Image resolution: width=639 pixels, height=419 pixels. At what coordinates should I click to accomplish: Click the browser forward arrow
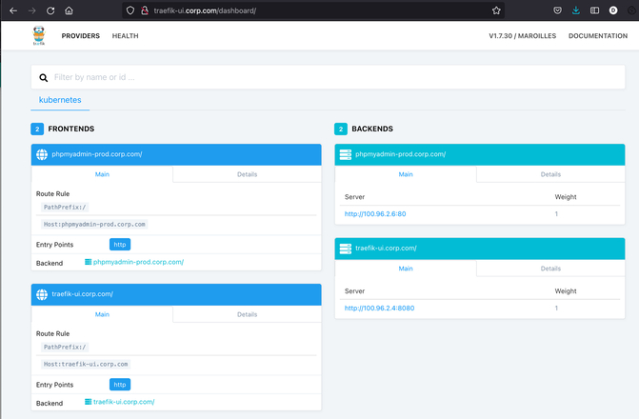coord(31,10)
